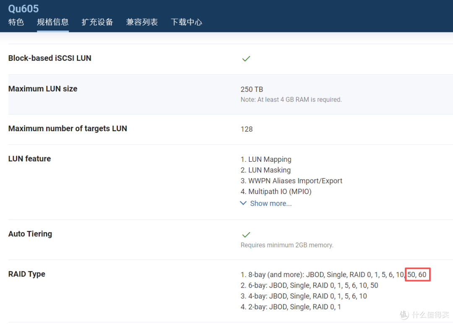453x324 pixels.
Task: Expand LUN feature with Show more...
Action: [271, 204]
